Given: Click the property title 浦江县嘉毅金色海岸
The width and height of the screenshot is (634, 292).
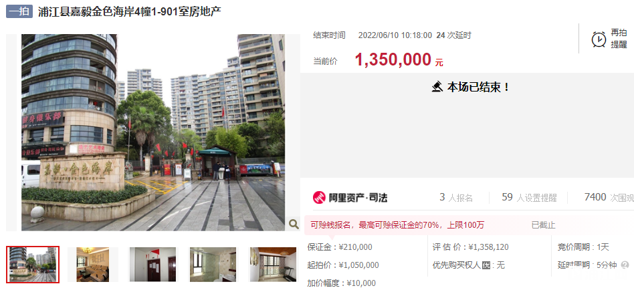Looking at the screenshot, I should (129, 11).
